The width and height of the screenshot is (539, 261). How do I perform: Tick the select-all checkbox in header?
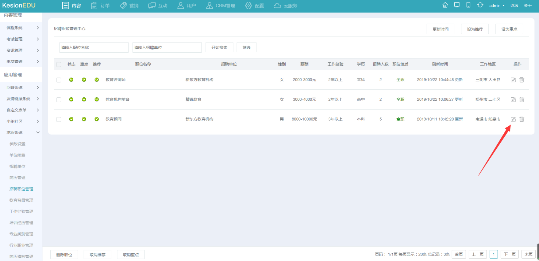[x=59, y=64]
